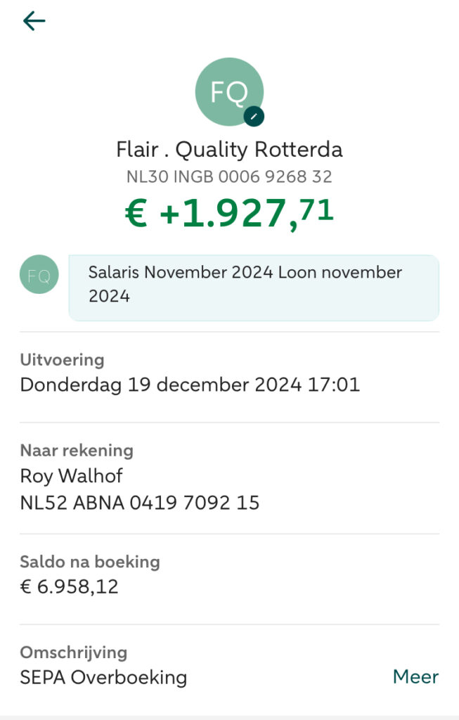
Task: Tap the green +1.927,71 amount
Action: coord(229,214)
